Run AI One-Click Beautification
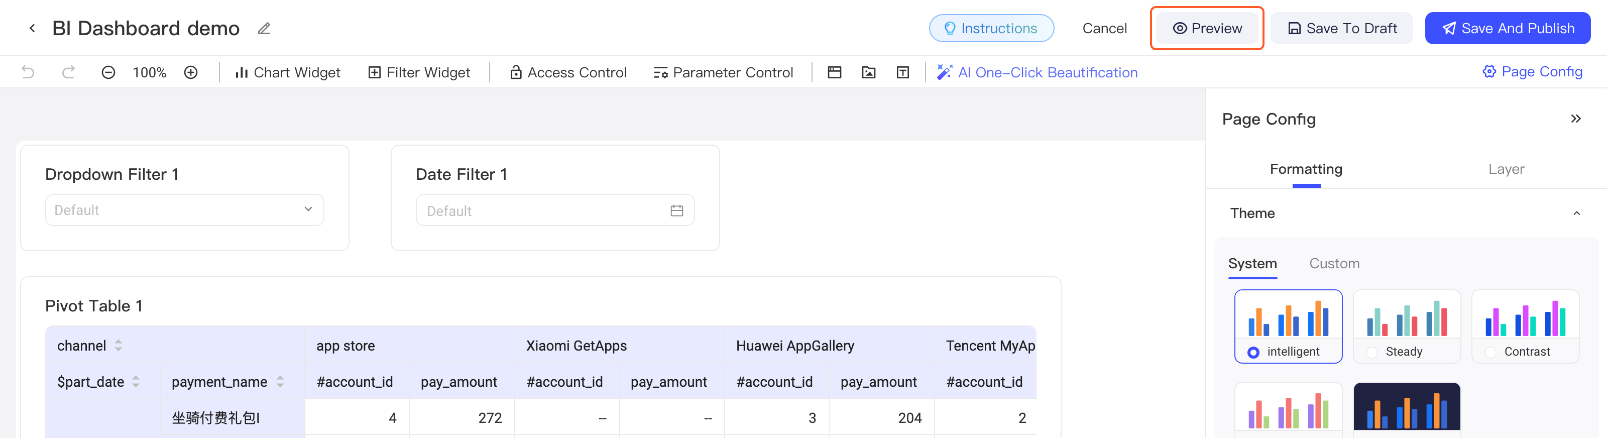Viewport: 1607px width, 438px height. click(1038, 72)
